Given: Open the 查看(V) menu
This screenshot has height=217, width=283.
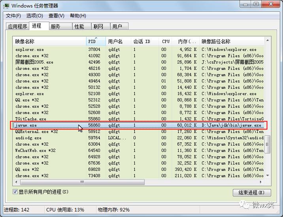Looking at the screenshot, I should pos(56,16).
